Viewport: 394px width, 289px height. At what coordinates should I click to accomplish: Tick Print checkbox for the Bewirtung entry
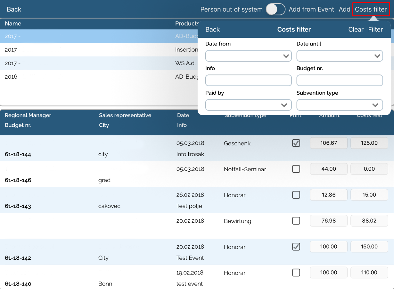point(296,221)
